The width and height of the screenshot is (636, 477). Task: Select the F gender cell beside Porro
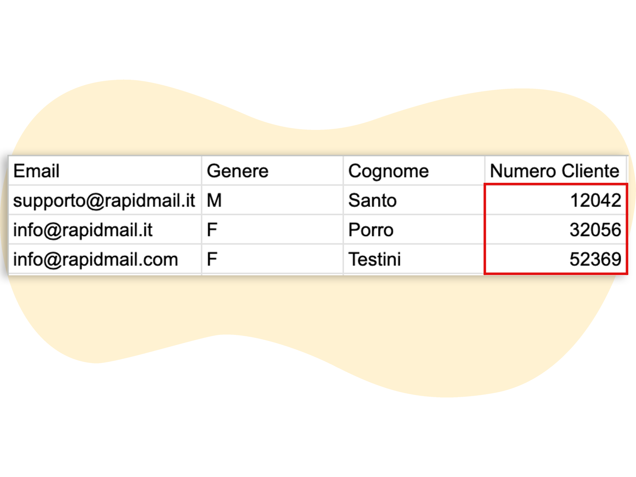pyautogui.click(x=272, y=230)
